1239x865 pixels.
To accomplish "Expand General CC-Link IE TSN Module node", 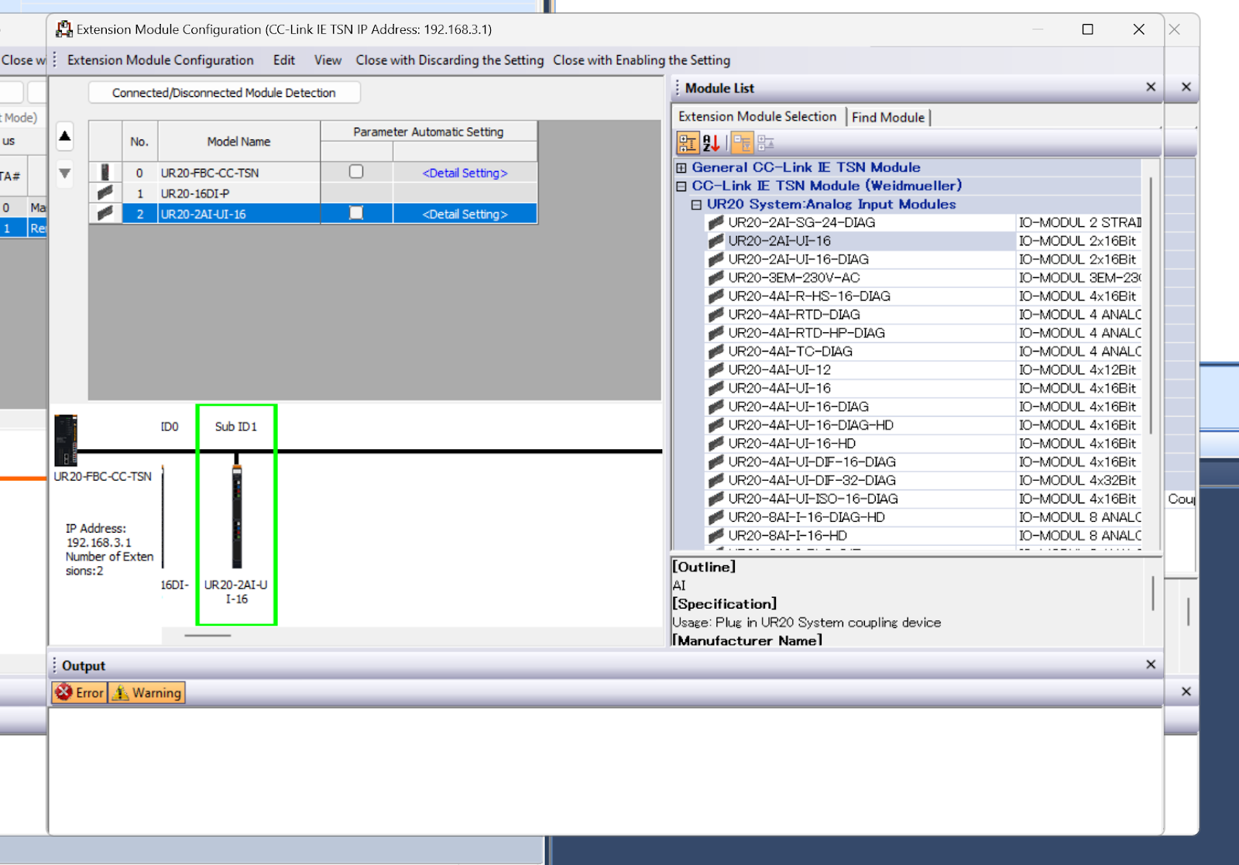I will tap(681, 167).
